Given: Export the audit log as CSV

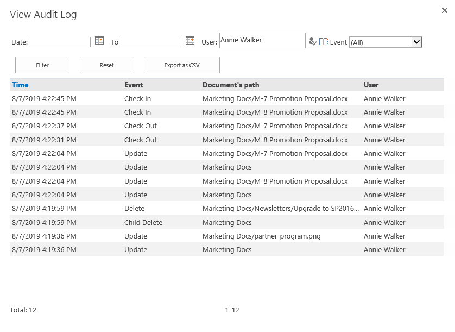Looking at the screenshot, I should pyautogui.click(x=182, y=65).
